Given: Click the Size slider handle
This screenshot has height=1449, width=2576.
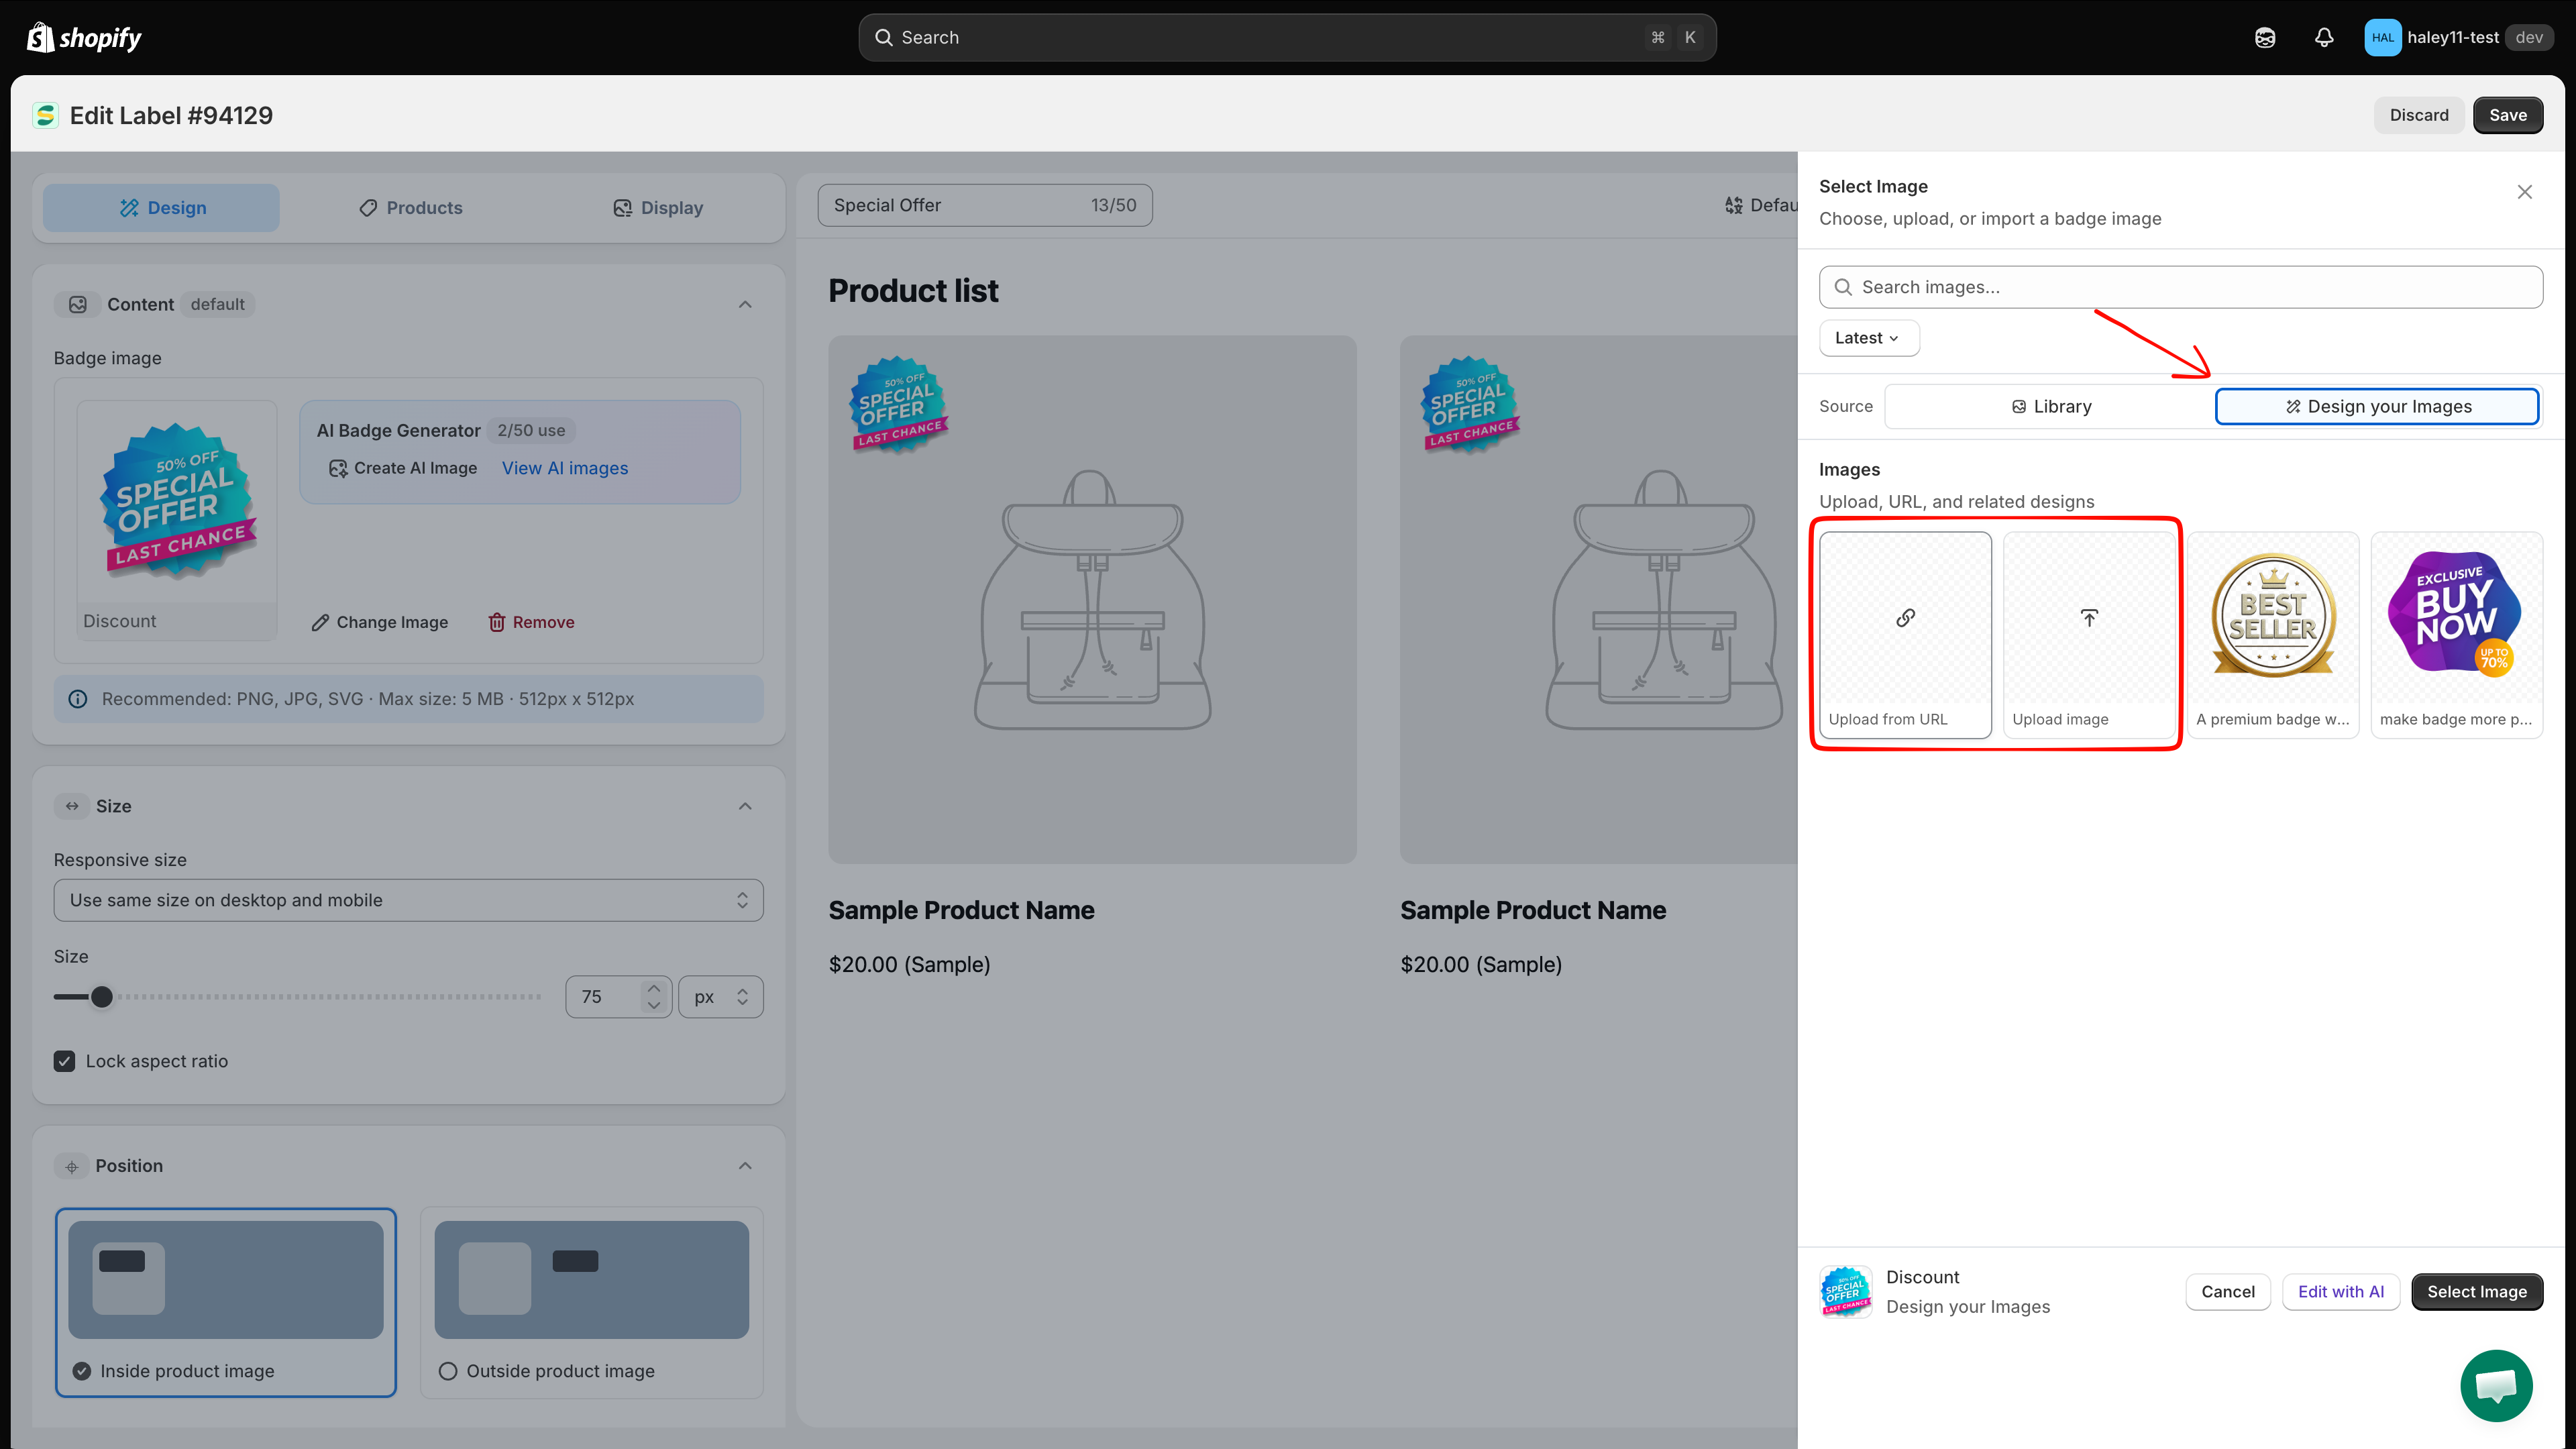Looking at the screenshot, I should (x=101, y=997).
